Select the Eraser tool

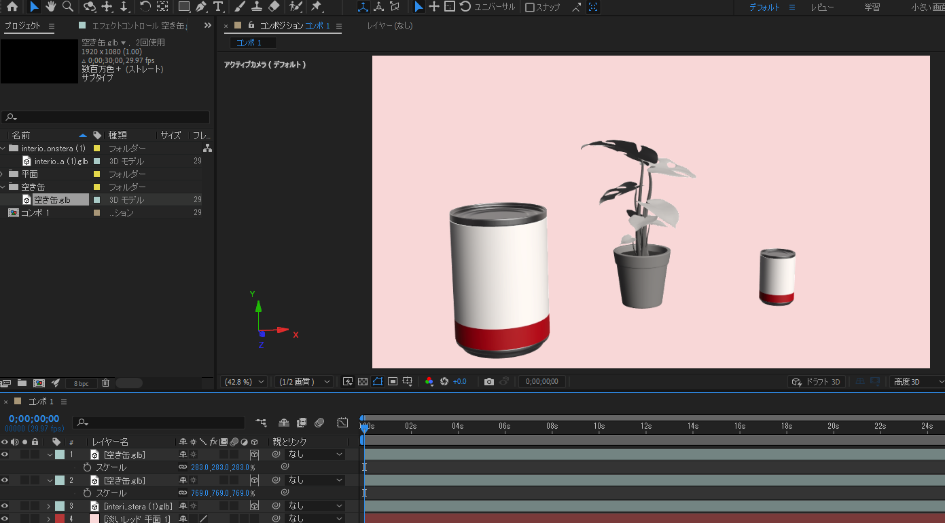(x=272, y=7)
